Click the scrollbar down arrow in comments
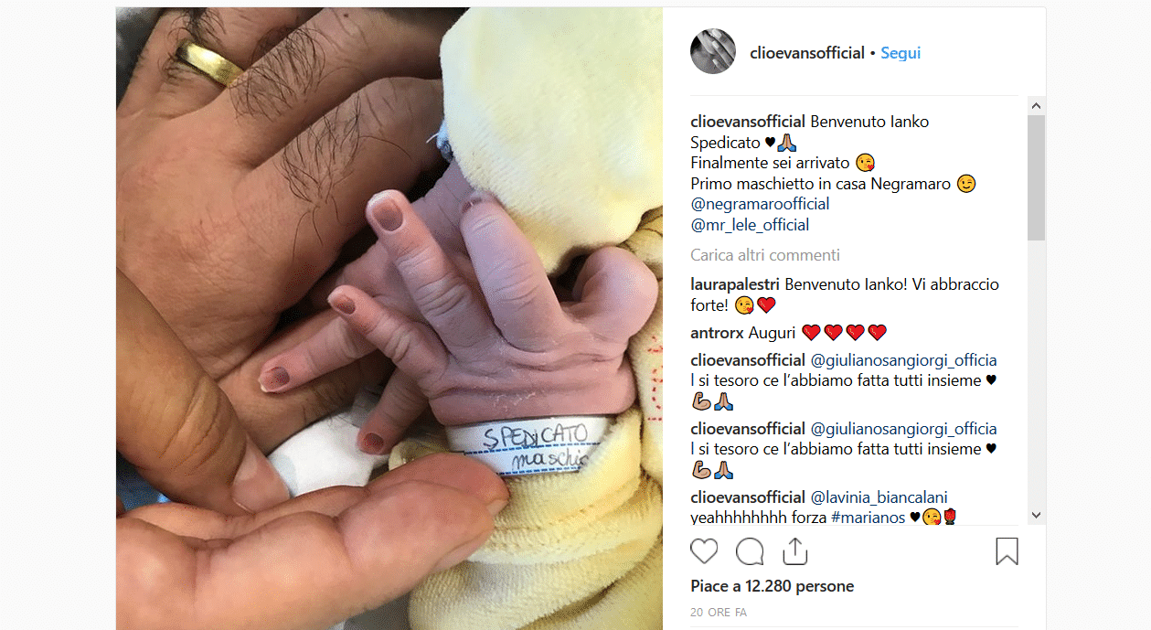Screen dimensions: 1151x630 click(1036, 516)
